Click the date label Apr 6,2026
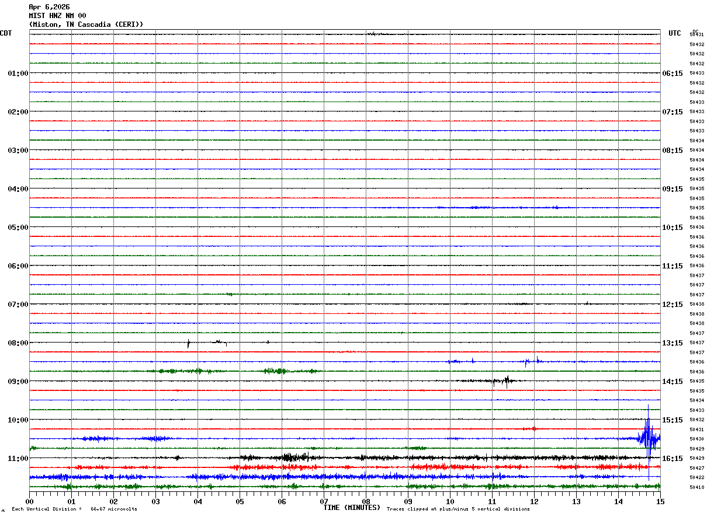Image resolution: width=707 pixels, height=517 pixels. tap(49, 7)
